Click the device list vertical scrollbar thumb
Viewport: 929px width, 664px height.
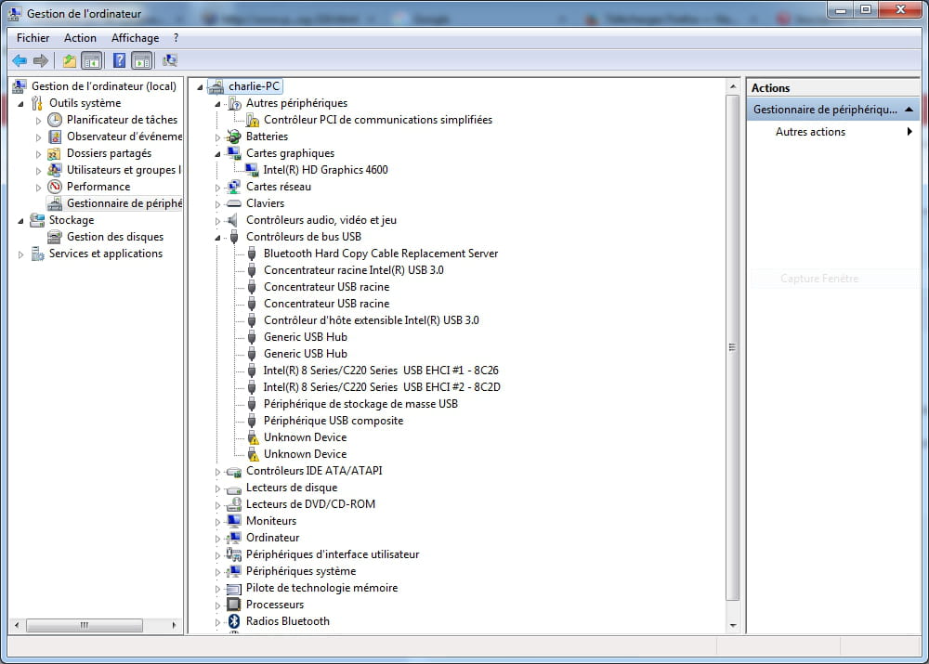pyautogui.click(x=733, y=347)
